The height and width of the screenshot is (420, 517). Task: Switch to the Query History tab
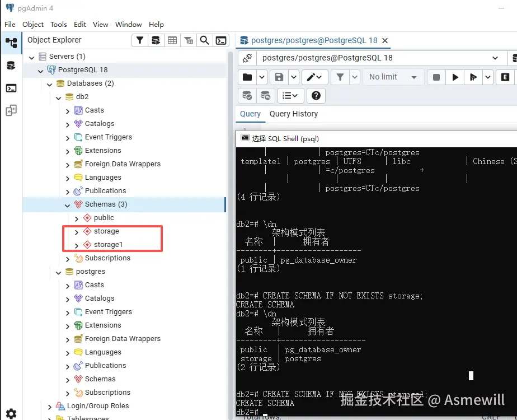coord(294,114)
